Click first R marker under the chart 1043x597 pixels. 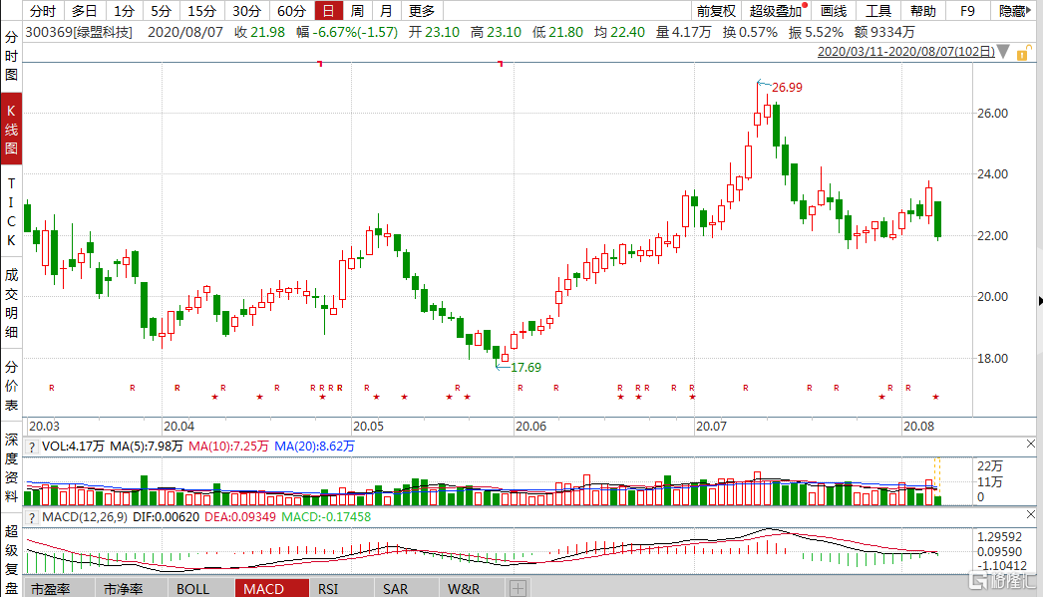tap(52, 387)
